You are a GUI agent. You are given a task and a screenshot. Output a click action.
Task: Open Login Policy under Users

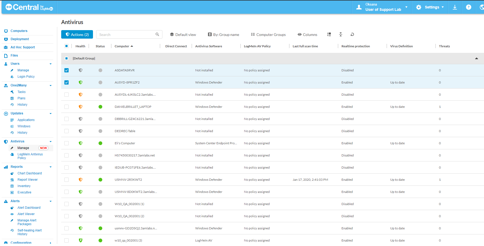pyautogui.click(x=26, y=77)
